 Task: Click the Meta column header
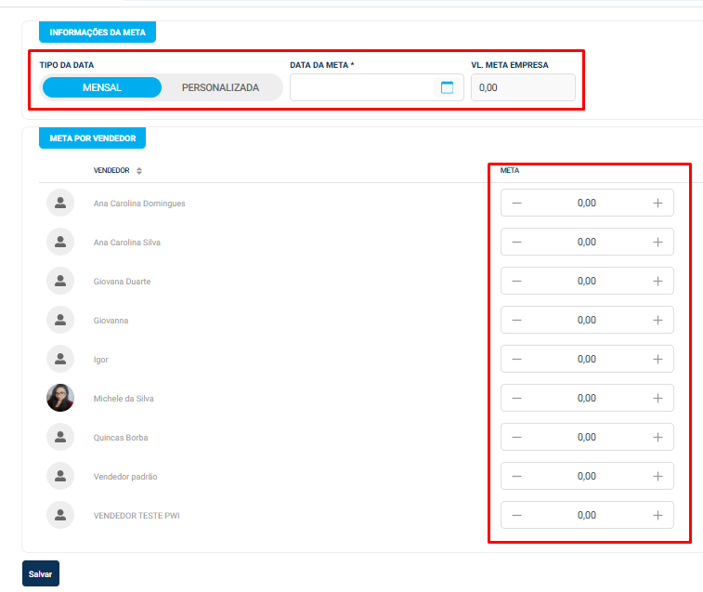click(x=510, y=171)
